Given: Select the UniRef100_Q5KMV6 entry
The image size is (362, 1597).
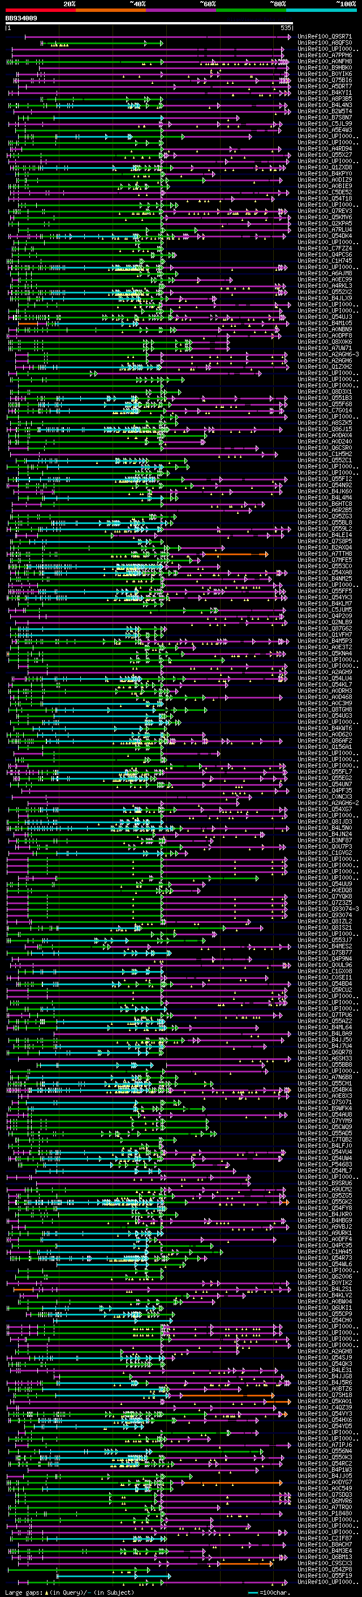Looking at the screenshot, I should (325, 217).
